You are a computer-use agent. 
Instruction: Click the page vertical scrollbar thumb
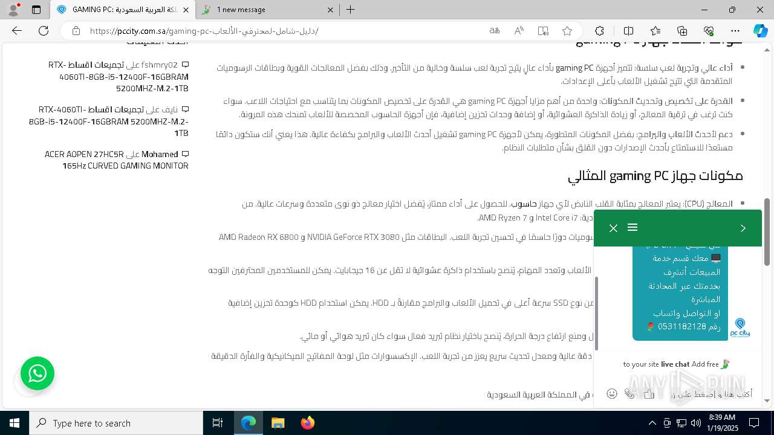767,232
